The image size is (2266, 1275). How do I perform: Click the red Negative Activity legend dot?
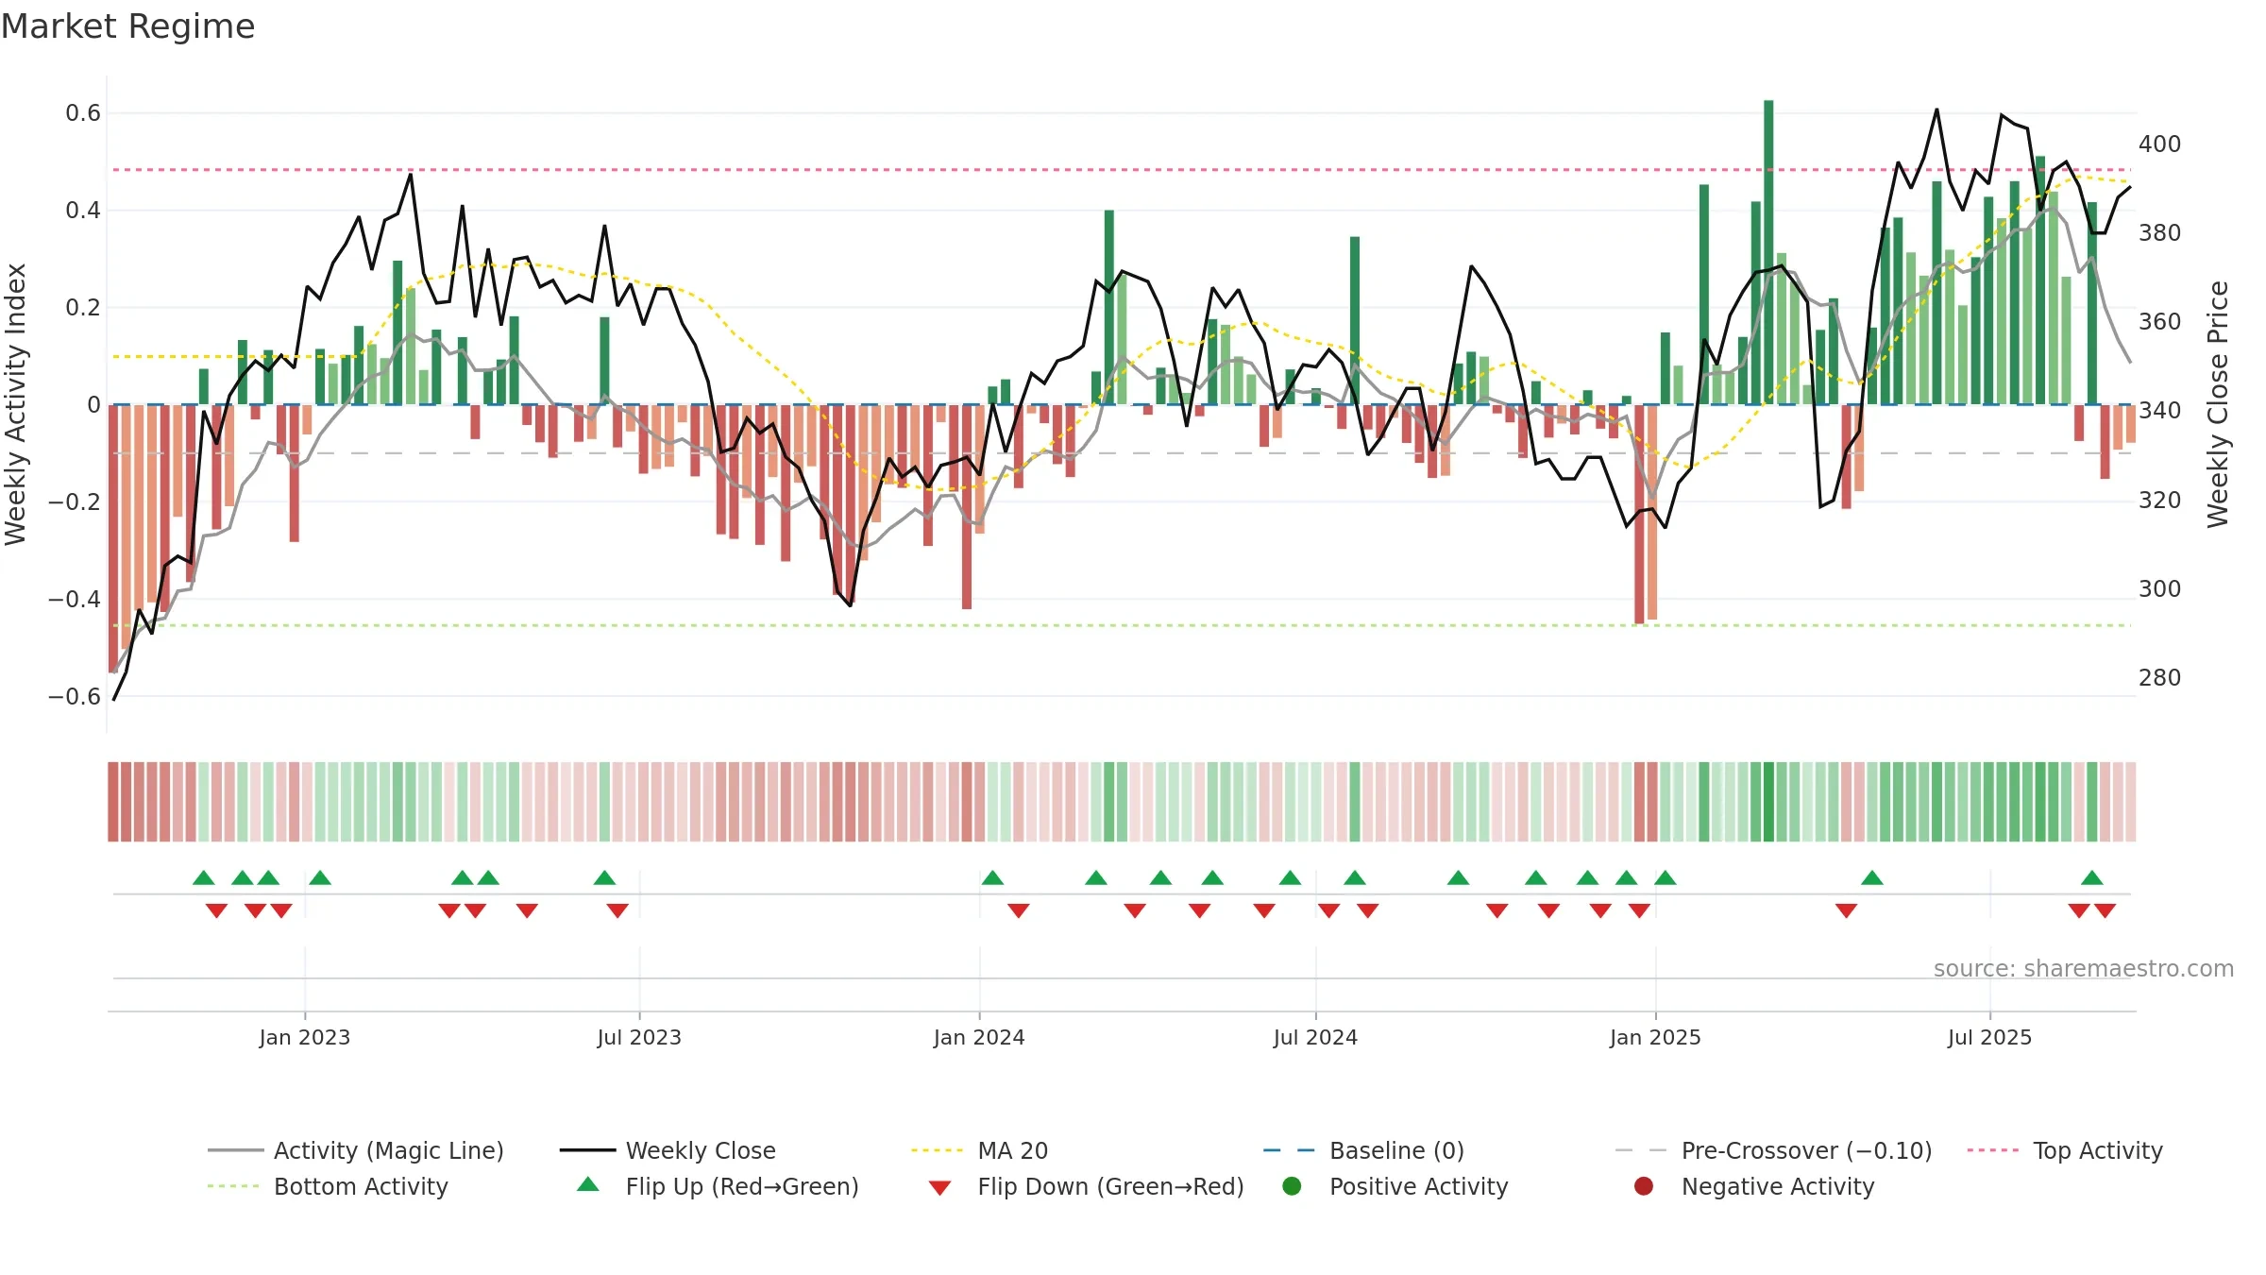[x=1644, y=1186]
